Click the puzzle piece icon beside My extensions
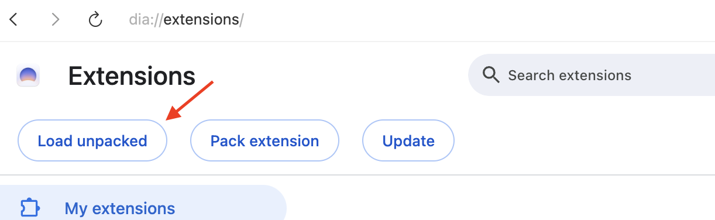Image resolution: width=715 pixels, height=220 pixels. (x=29, y=208)
